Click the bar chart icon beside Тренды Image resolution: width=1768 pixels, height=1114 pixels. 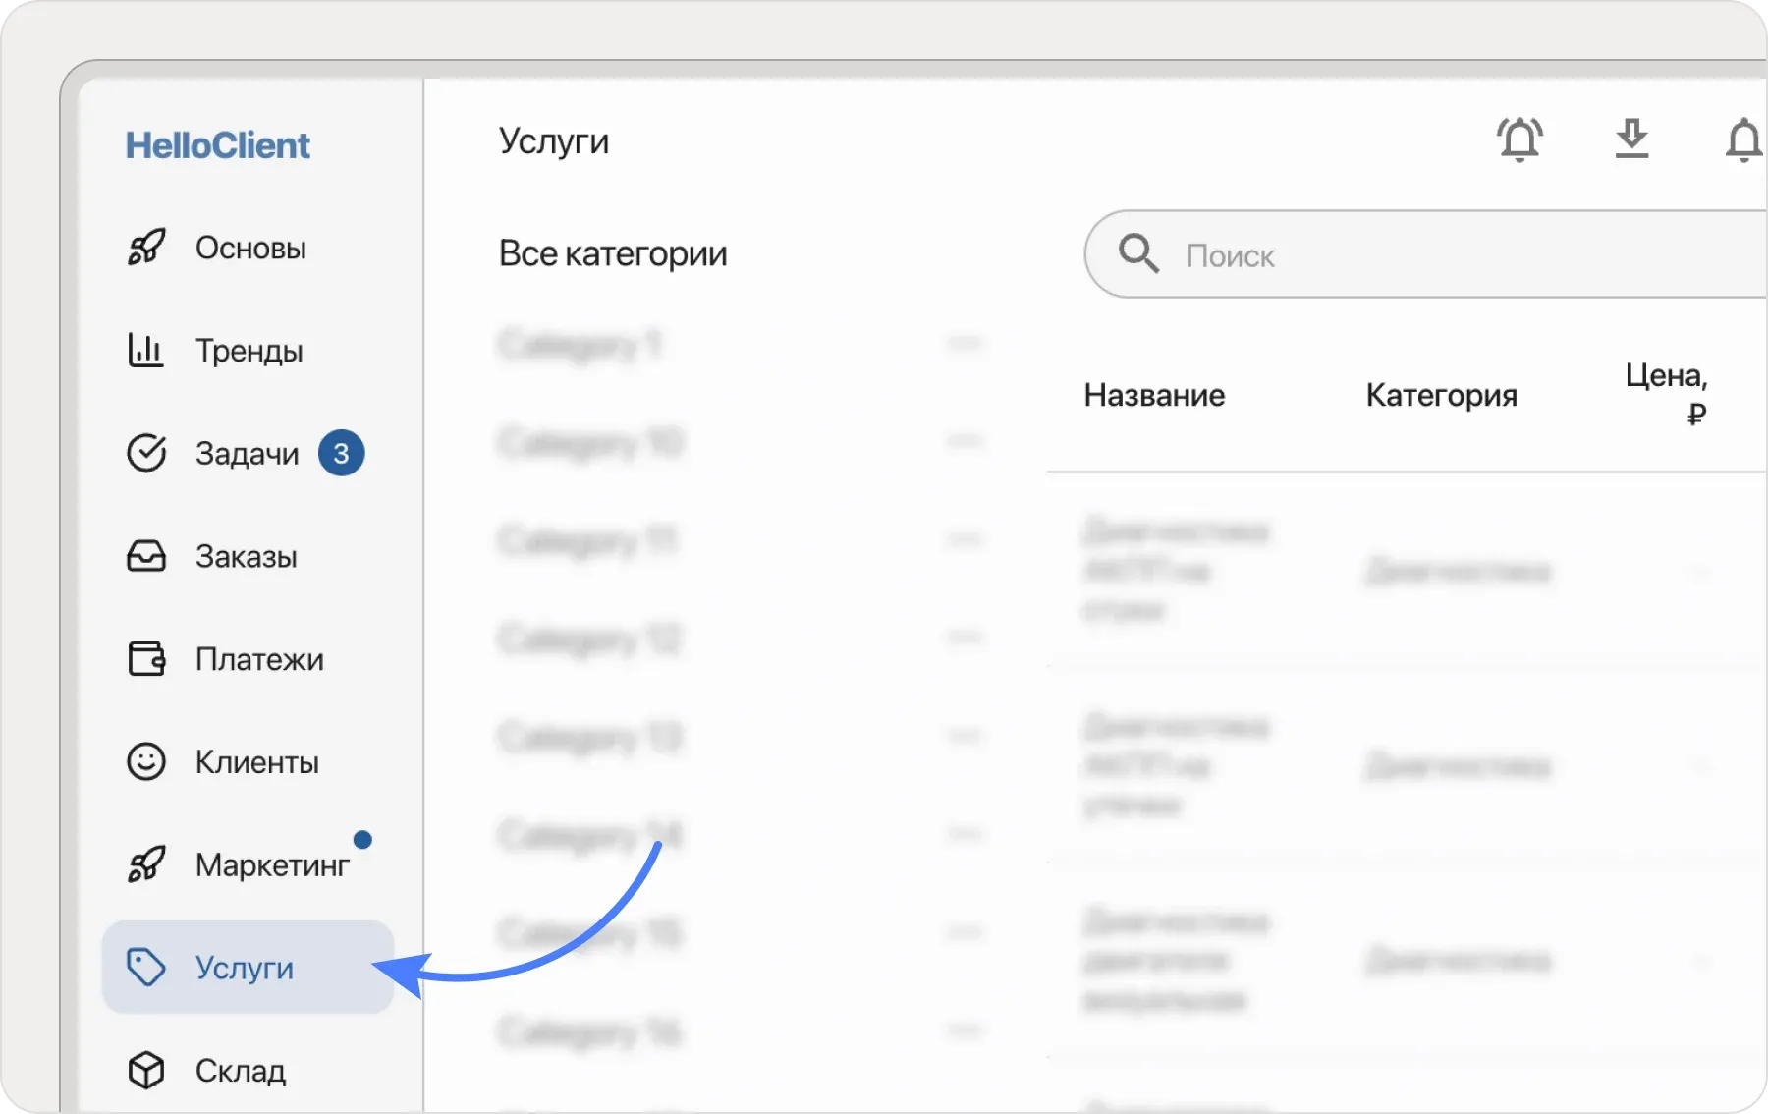tap(145, 351)
